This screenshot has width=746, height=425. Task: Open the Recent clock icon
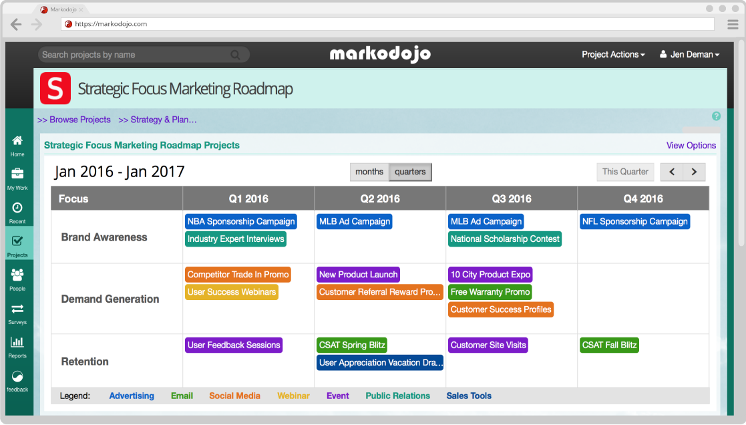(17, 208)
